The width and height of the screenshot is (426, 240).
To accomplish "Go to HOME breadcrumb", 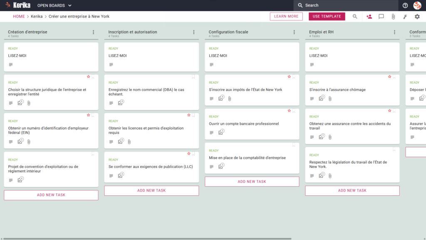I will 19,16.
